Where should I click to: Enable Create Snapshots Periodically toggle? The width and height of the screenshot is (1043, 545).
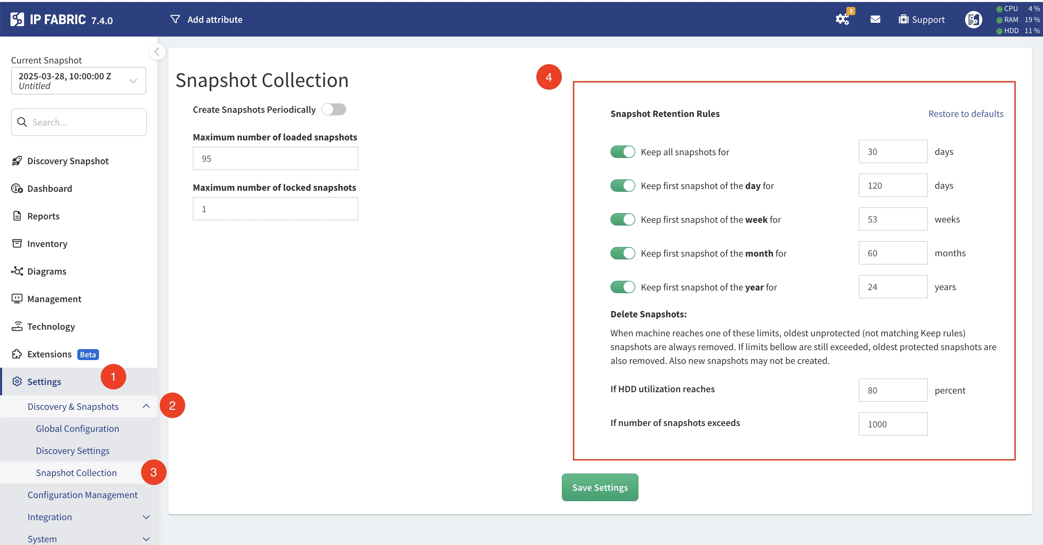(x=334, y=109)
